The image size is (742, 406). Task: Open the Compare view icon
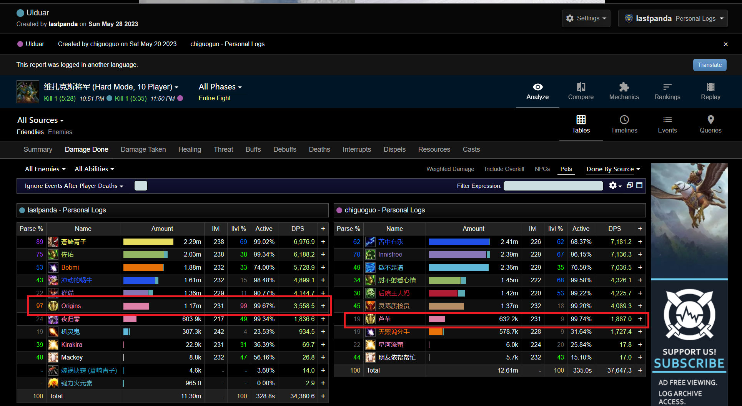(x=581, y=88)
